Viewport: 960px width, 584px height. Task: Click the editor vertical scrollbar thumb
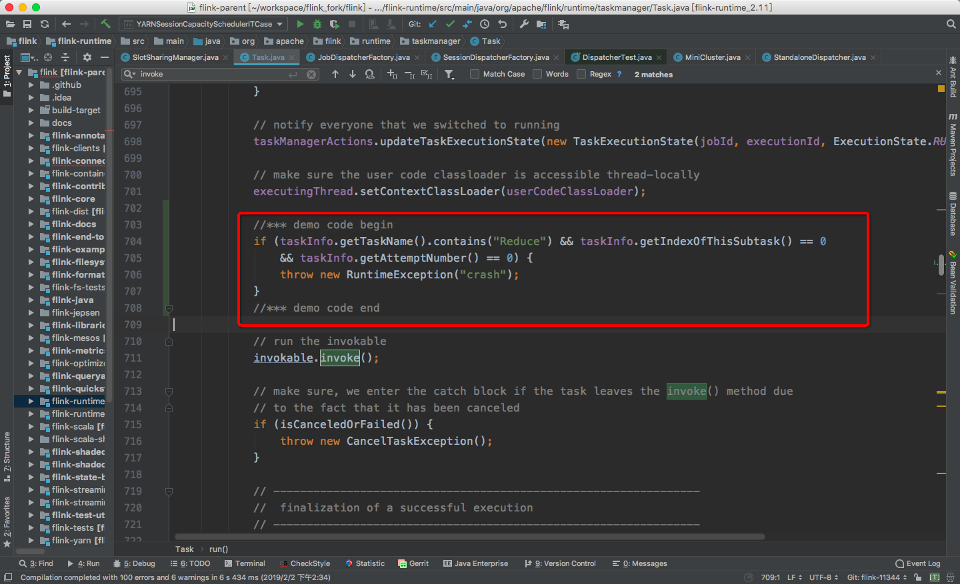941,264
